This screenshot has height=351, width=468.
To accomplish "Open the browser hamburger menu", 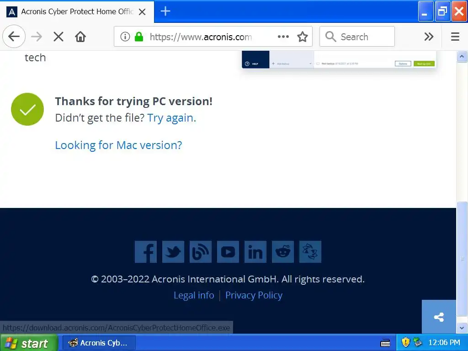I will pos(455,37).
